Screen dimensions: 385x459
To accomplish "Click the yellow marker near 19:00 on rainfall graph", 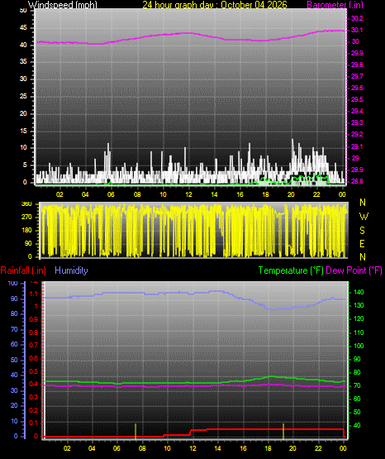I will click(283, 432).
